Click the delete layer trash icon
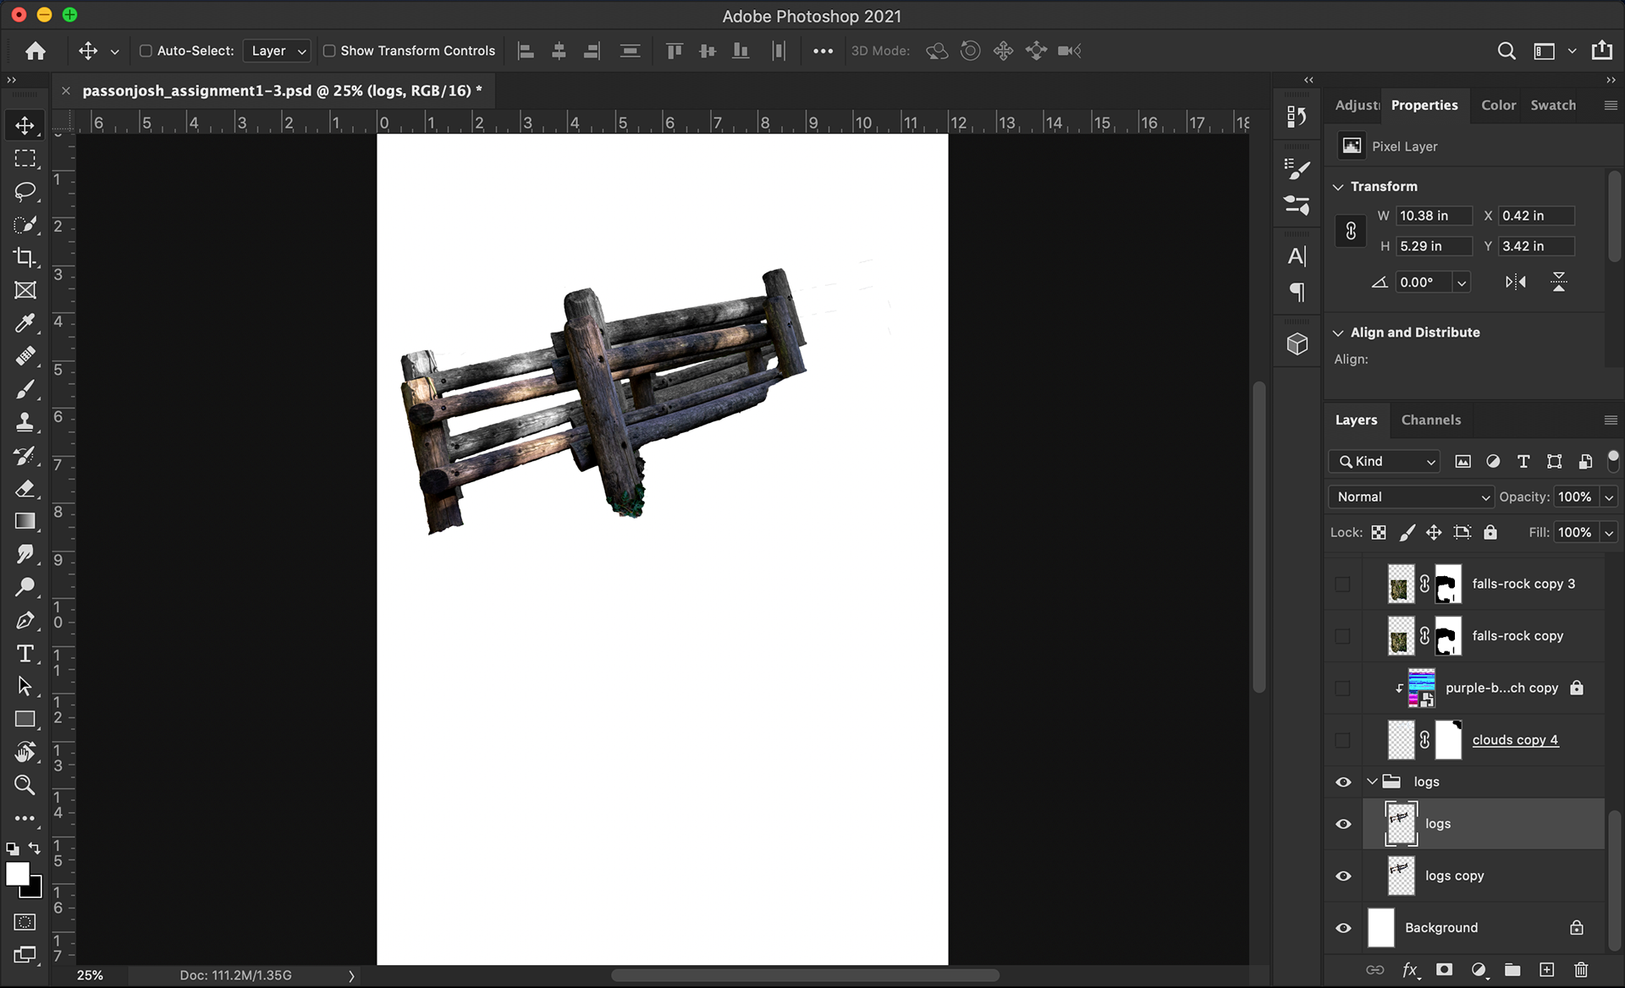 pos(1581,969)
